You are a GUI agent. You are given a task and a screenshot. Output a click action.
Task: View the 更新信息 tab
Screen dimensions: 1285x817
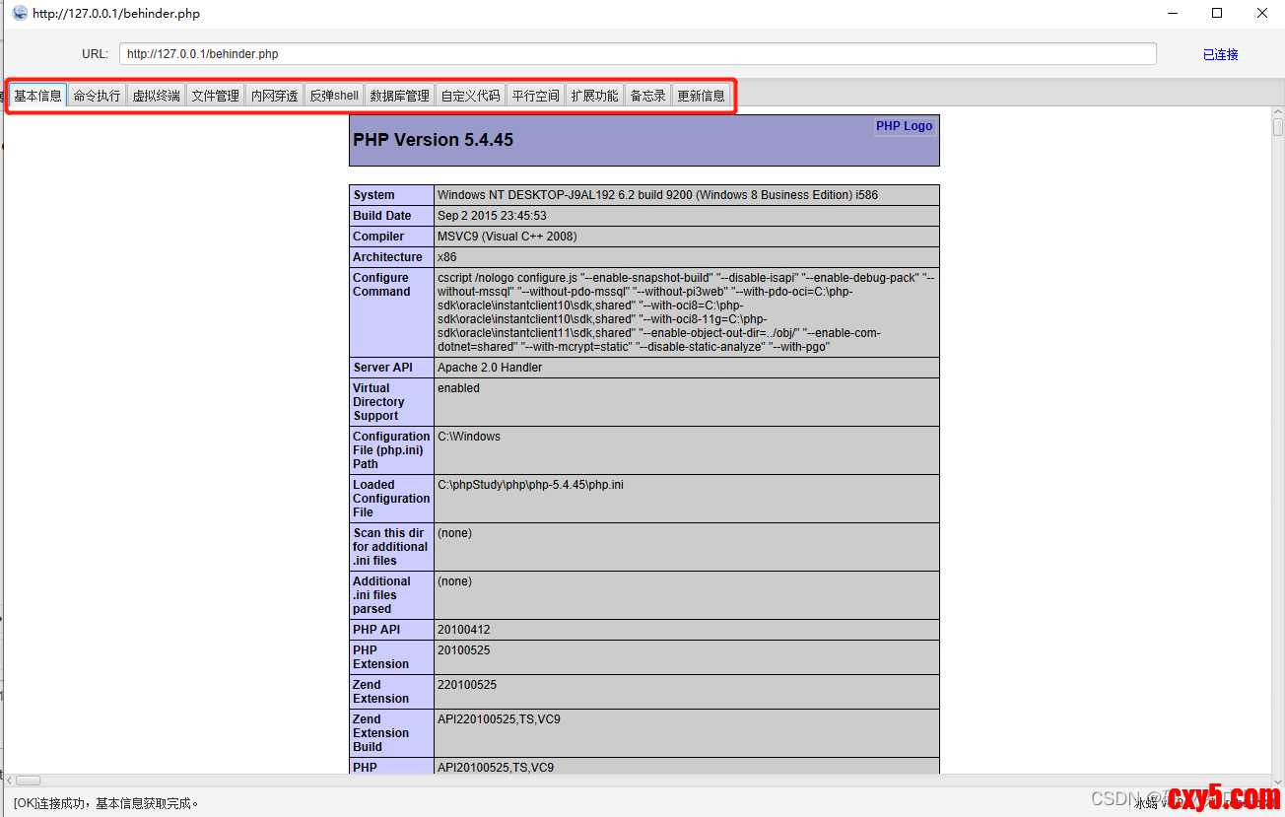[701, 96]
